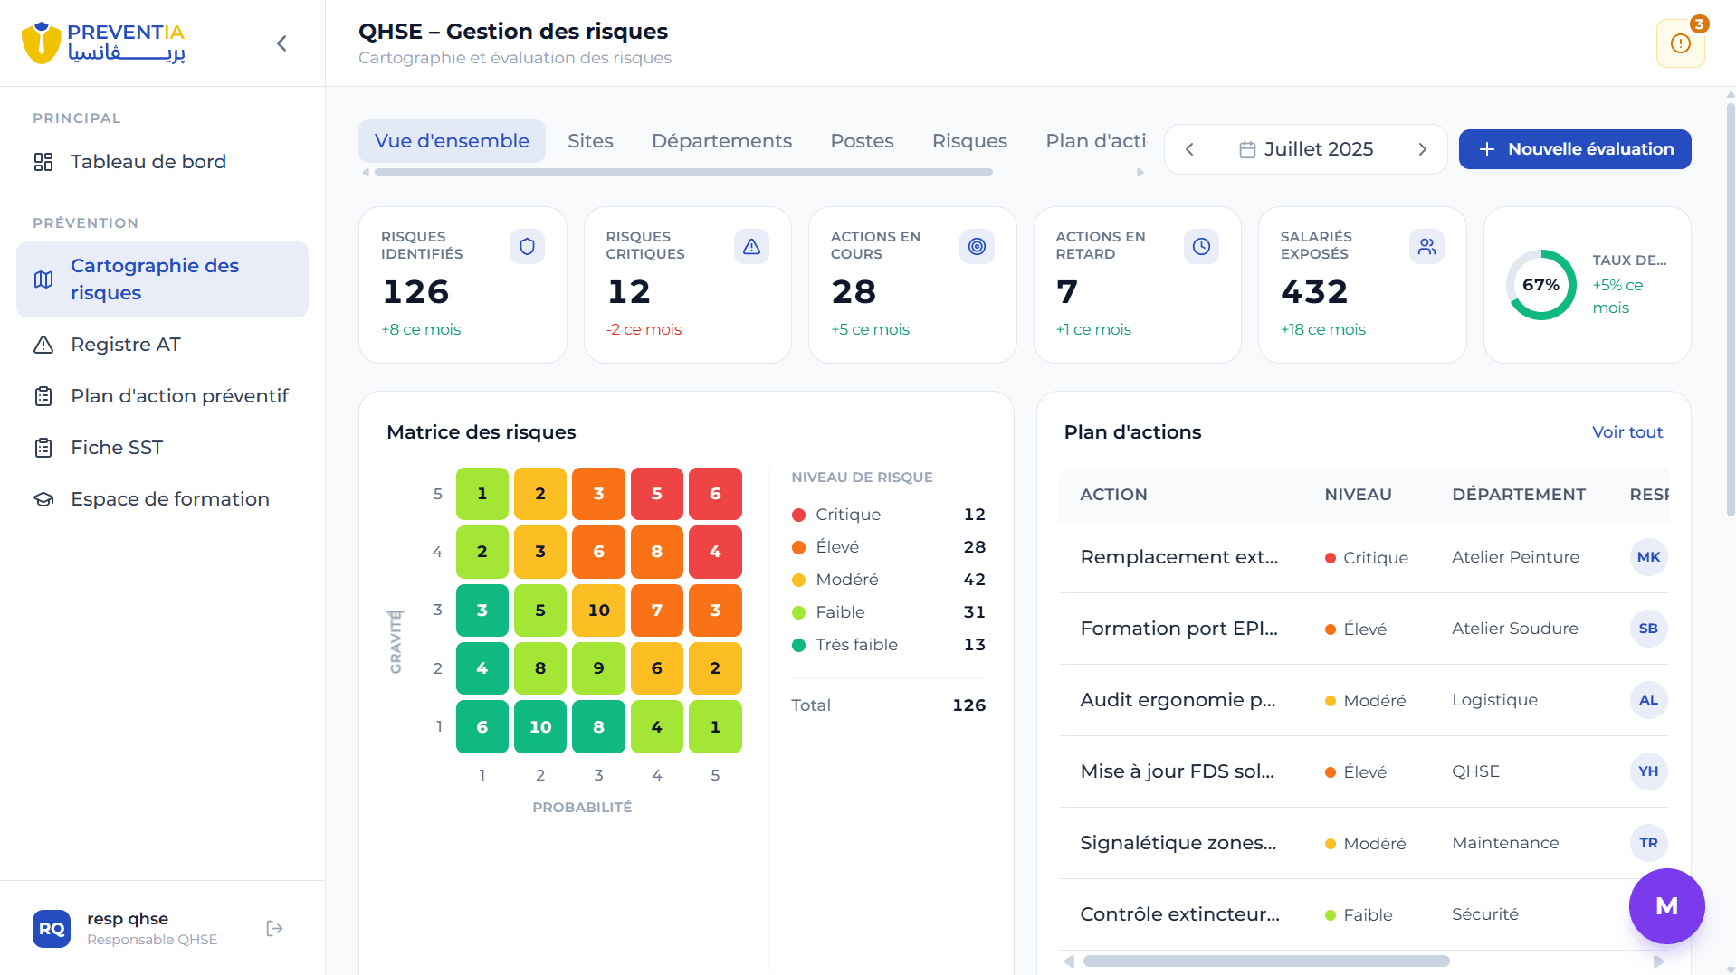Select Faible risk level legend
The image size is (1736, 975).
(889, 612)
